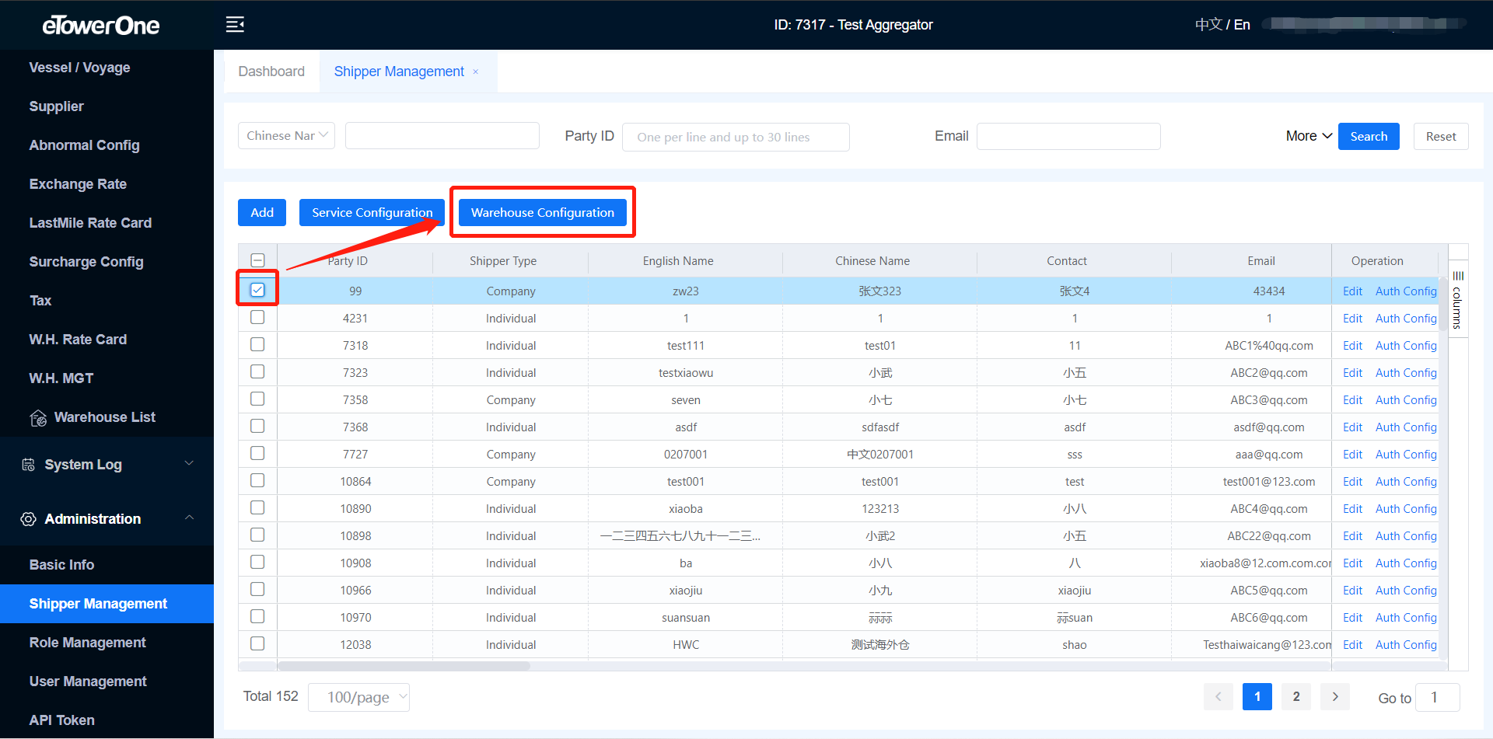This screenshot has height=739, width=1493.
Task: Click the Warehouse List icon in the sidebar
Action: click(x=38, y=418)
